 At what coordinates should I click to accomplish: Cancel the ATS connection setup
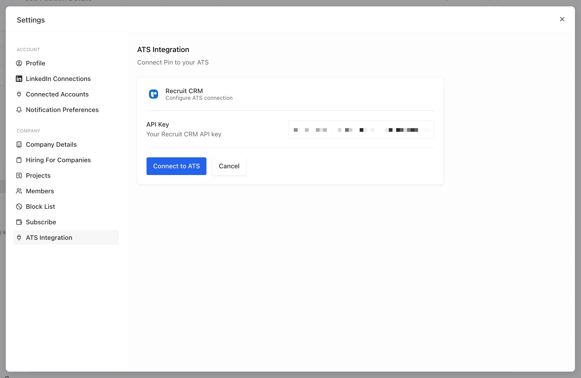tap(229, 166)
